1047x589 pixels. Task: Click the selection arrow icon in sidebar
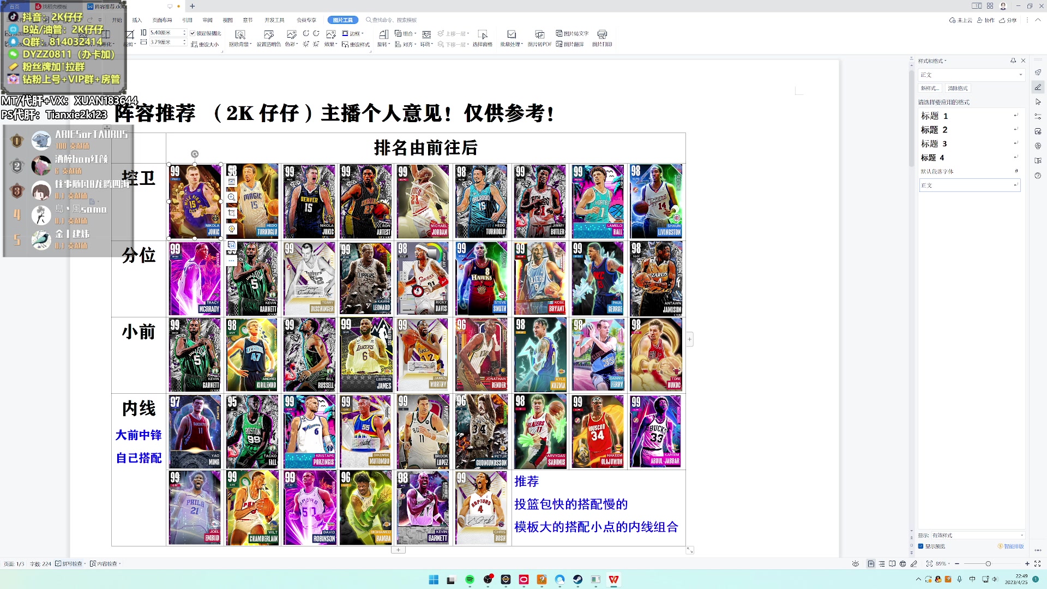click(1038, 102)
